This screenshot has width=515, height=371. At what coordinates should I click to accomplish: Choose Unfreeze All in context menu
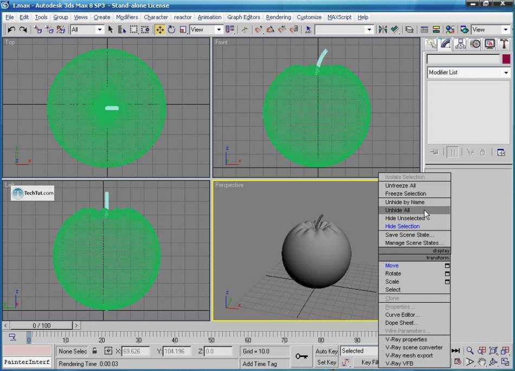pyautogui.click(x=415, y=185)
